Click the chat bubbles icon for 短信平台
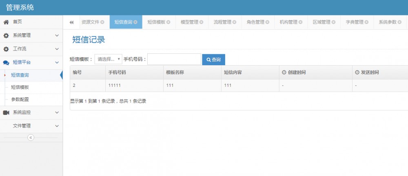 tap(6, 63)
